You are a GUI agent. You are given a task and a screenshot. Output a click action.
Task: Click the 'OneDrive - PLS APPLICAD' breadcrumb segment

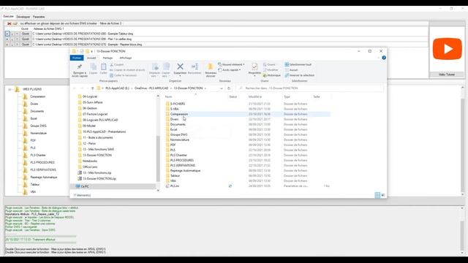pyautogui.click(x=151, y=88)
